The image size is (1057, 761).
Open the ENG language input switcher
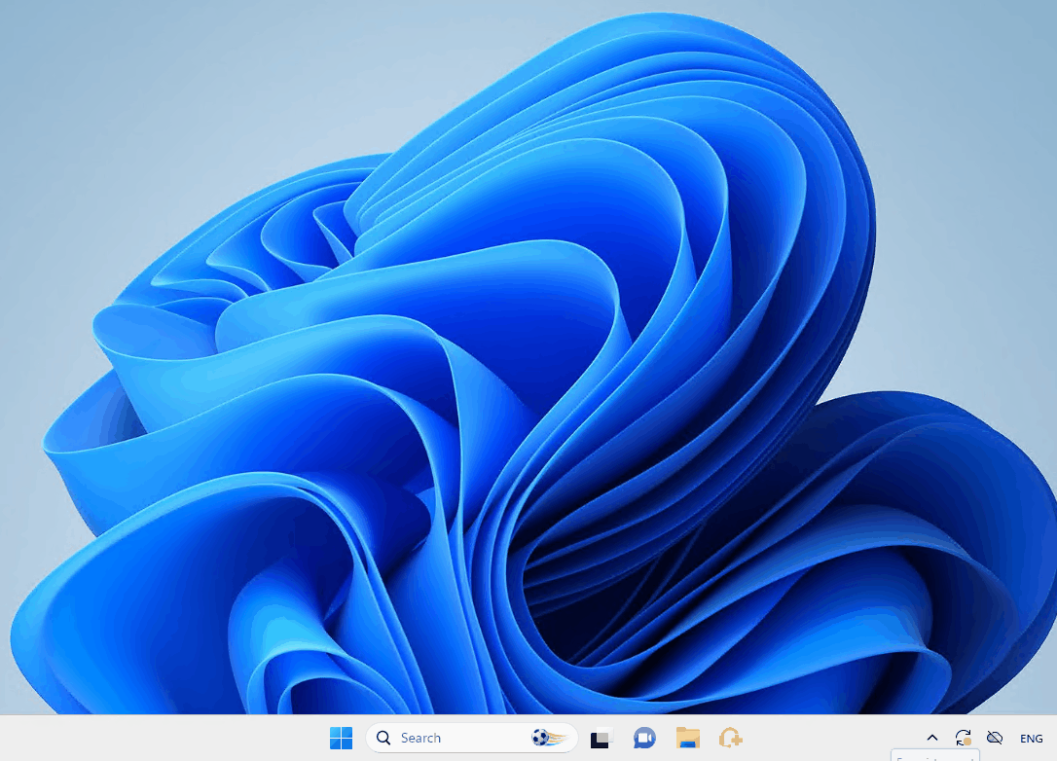pos(1032,738)
